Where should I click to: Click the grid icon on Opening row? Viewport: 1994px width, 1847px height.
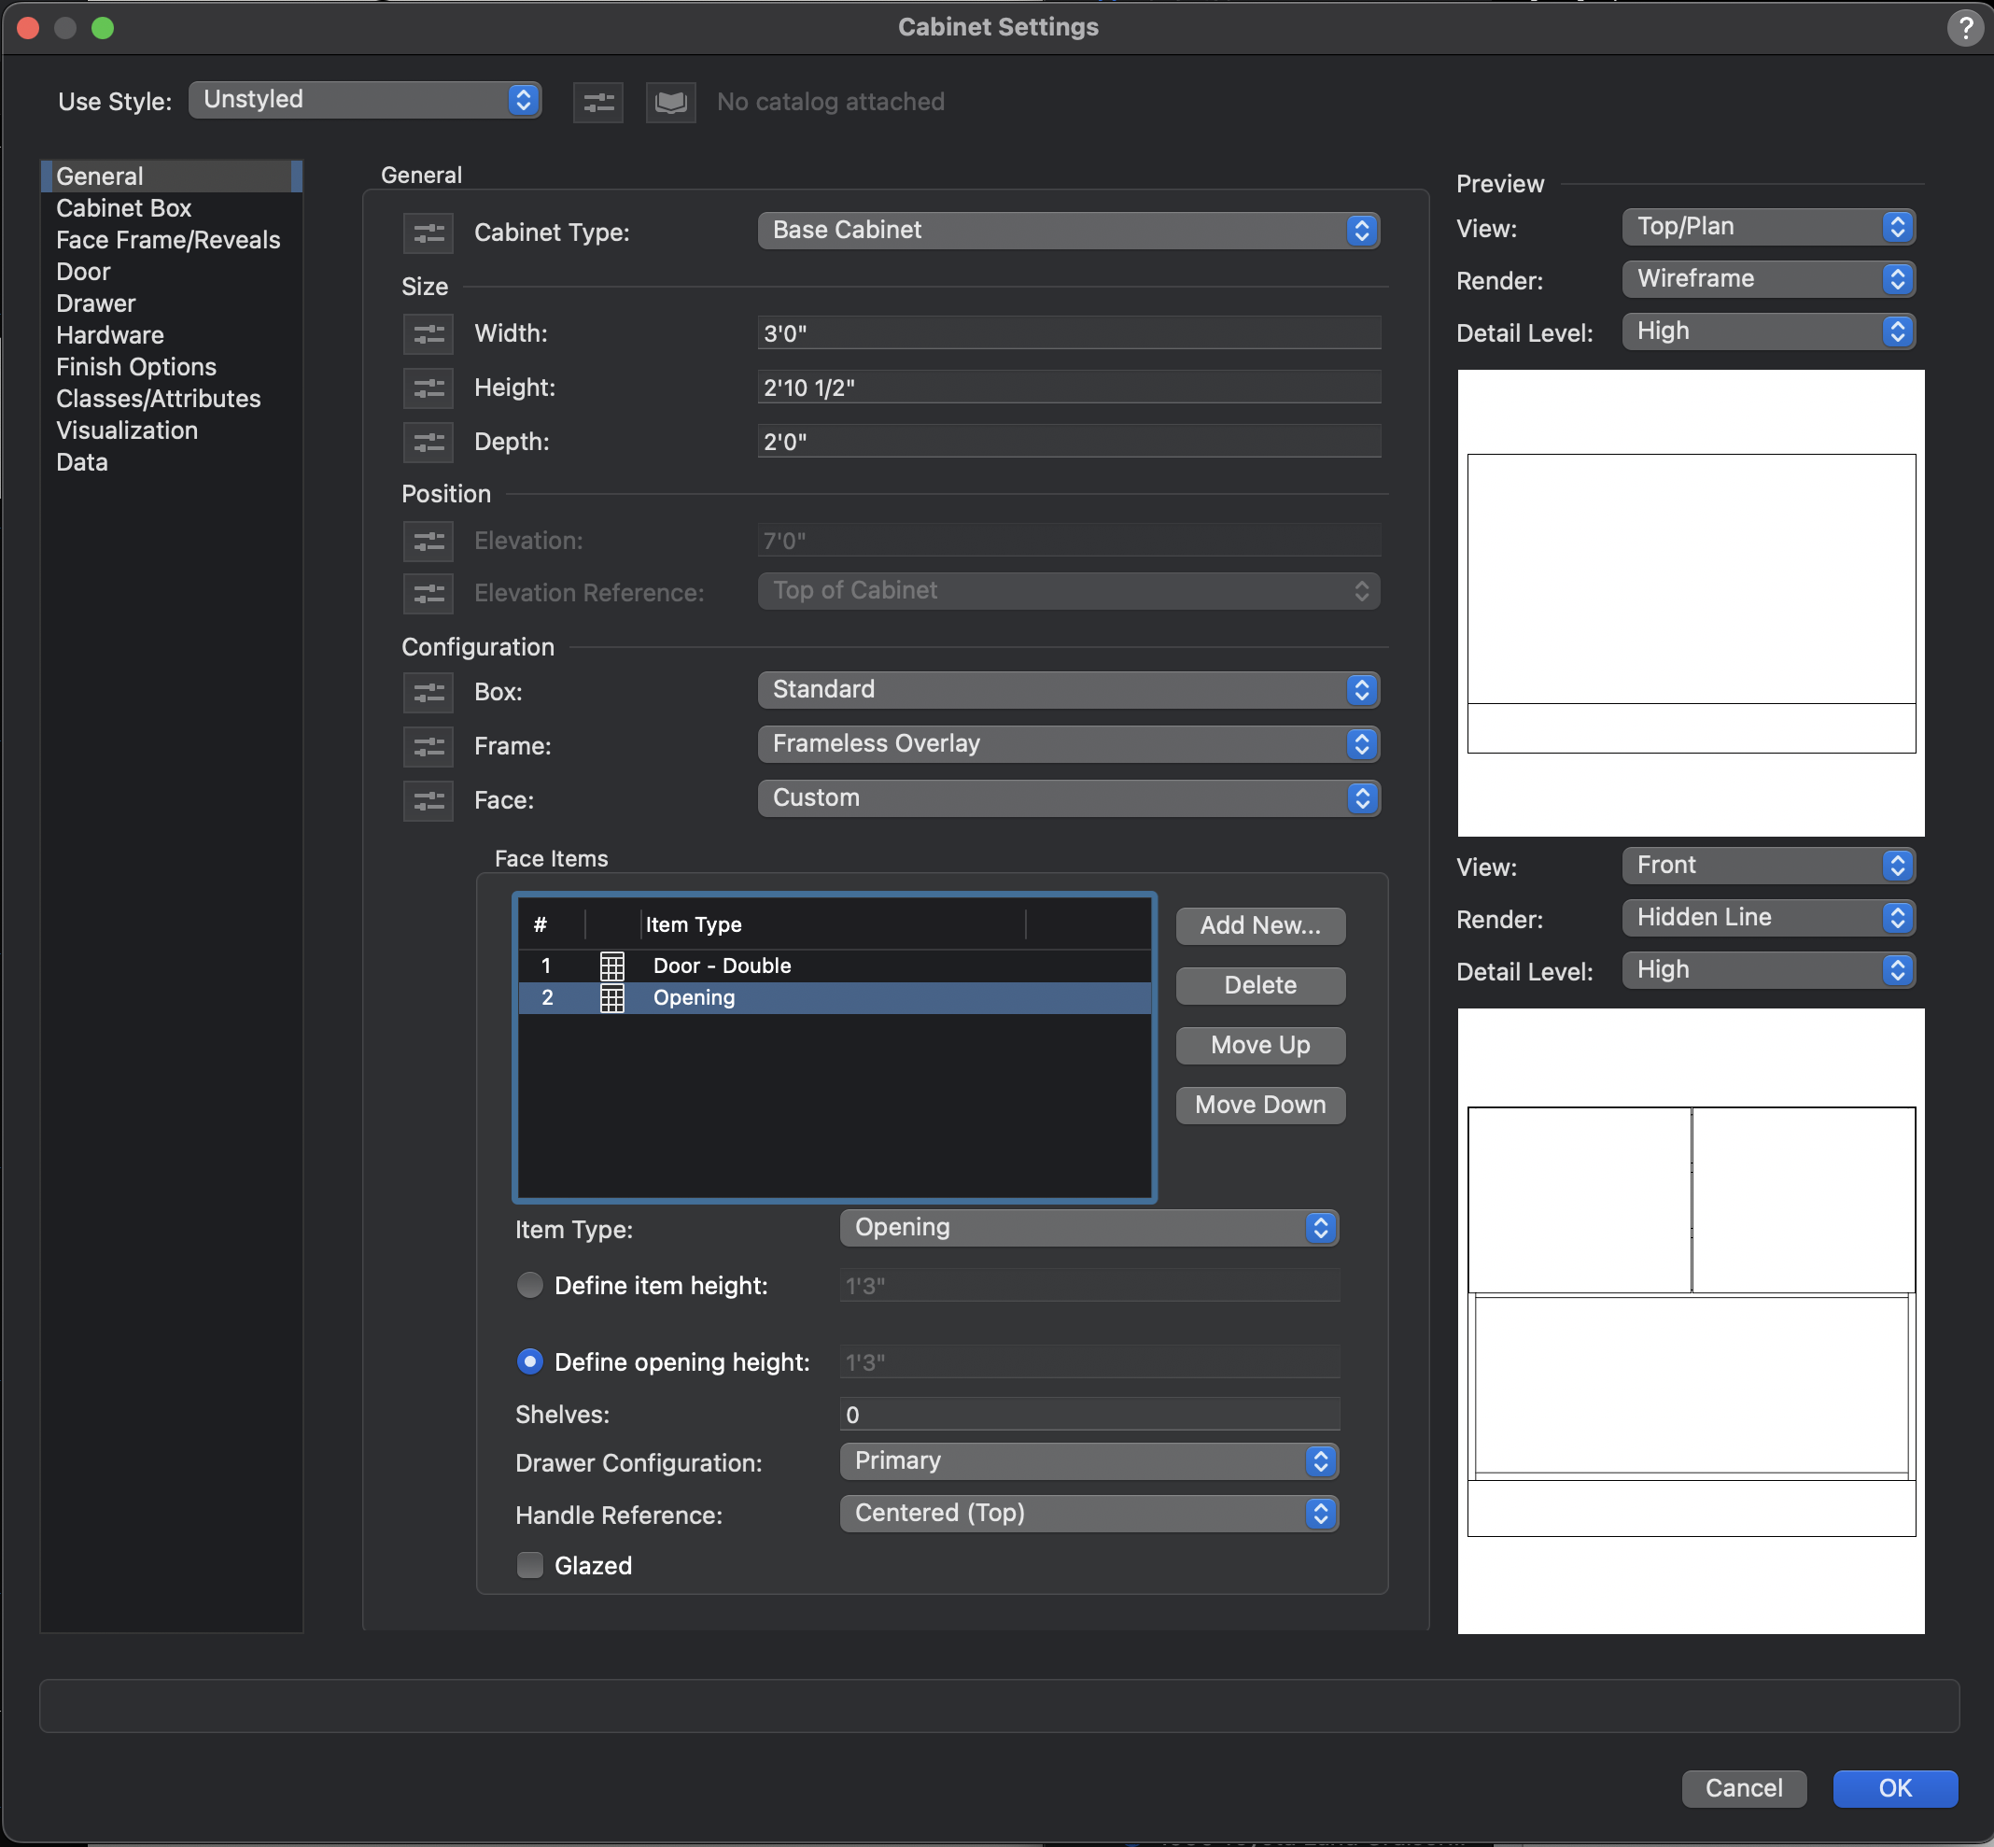pos(611,996)
